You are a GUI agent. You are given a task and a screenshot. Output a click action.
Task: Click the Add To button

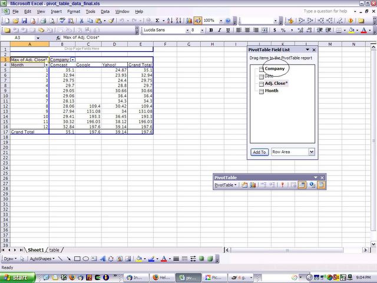coord(259,152)
